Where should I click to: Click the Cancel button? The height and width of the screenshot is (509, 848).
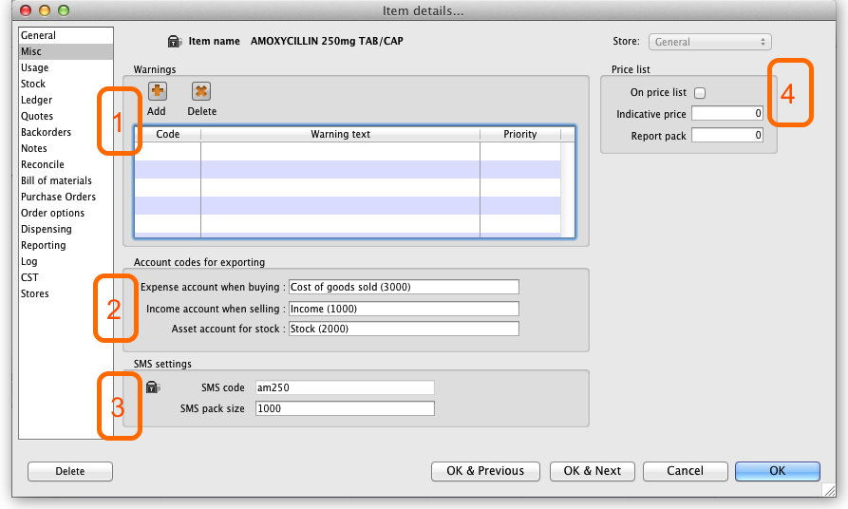[x=685, y=471]
